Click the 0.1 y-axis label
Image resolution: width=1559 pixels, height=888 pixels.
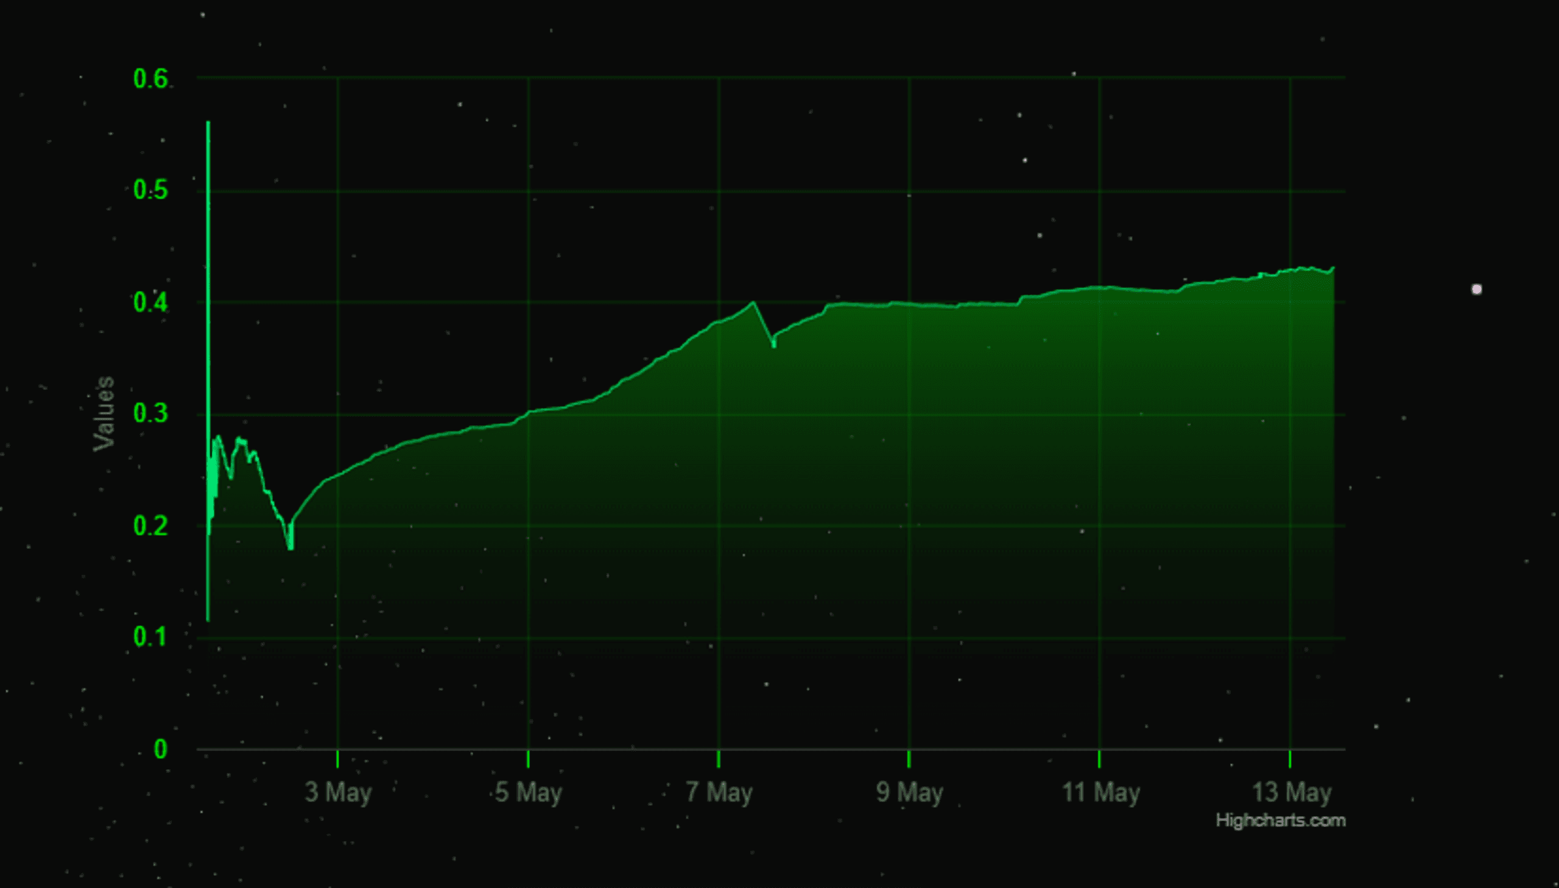coord(150,637)
